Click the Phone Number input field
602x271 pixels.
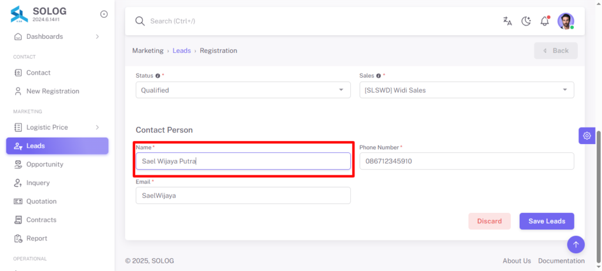click(467, 161)
